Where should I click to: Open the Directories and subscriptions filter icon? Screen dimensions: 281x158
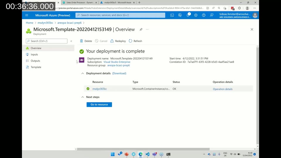click(x=180, y=15)
